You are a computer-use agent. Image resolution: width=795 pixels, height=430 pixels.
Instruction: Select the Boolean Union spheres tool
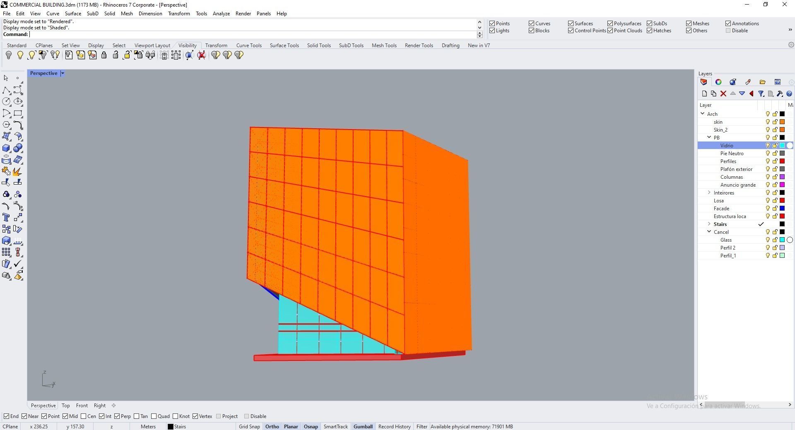pos(18,148)
